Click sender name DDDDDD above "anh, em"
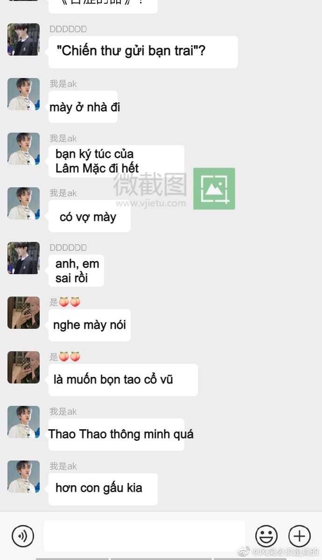 pyautogui.click(x=68, y=248)
